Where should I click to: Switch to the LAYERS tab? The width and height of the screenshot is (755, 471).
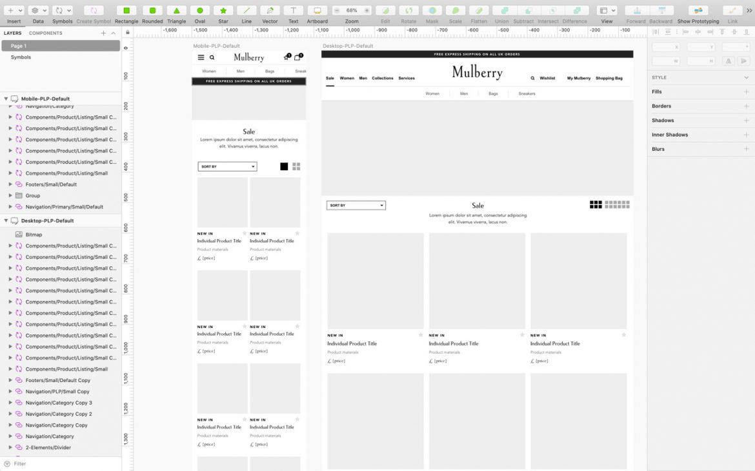click(x=12, y=33)
